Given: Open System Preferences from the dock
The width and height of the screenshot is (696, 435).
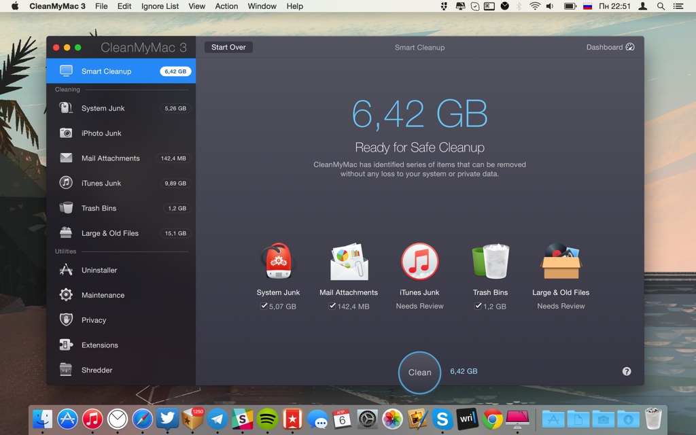Looking at the screenshot, I should (x=368, y=419).
